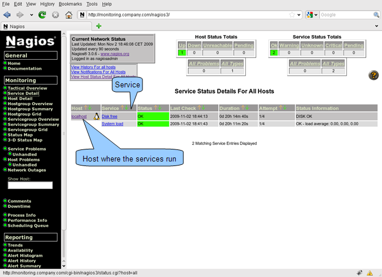Click the browser Forward arrow button

[x=20, y=15]
